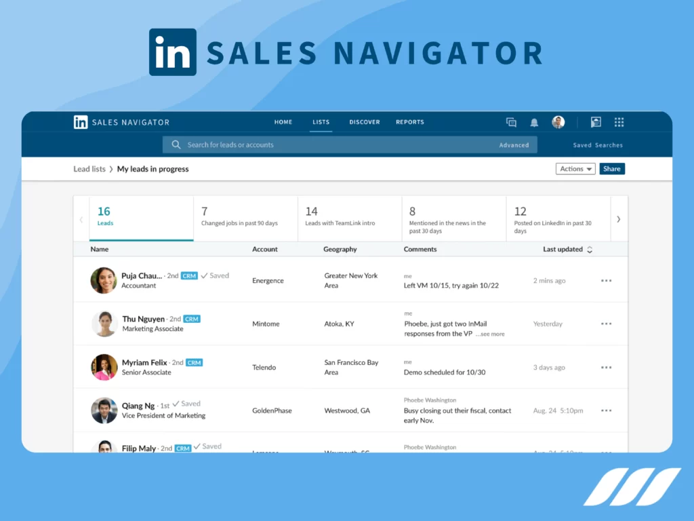Sort by Last updated column

point(567,250)
